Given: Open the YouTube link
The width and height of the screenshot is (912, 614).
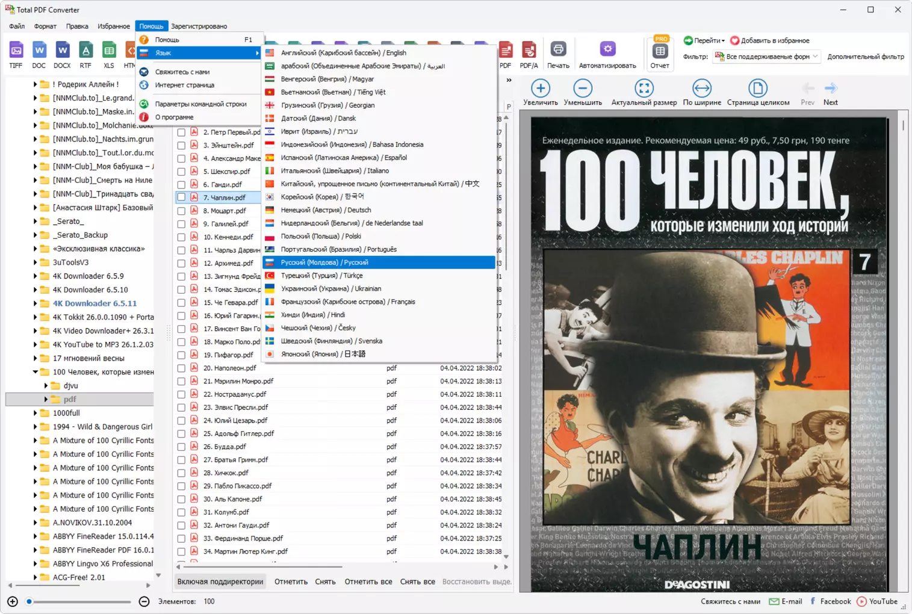Looking at the screenshot, I should coord(877,601).
